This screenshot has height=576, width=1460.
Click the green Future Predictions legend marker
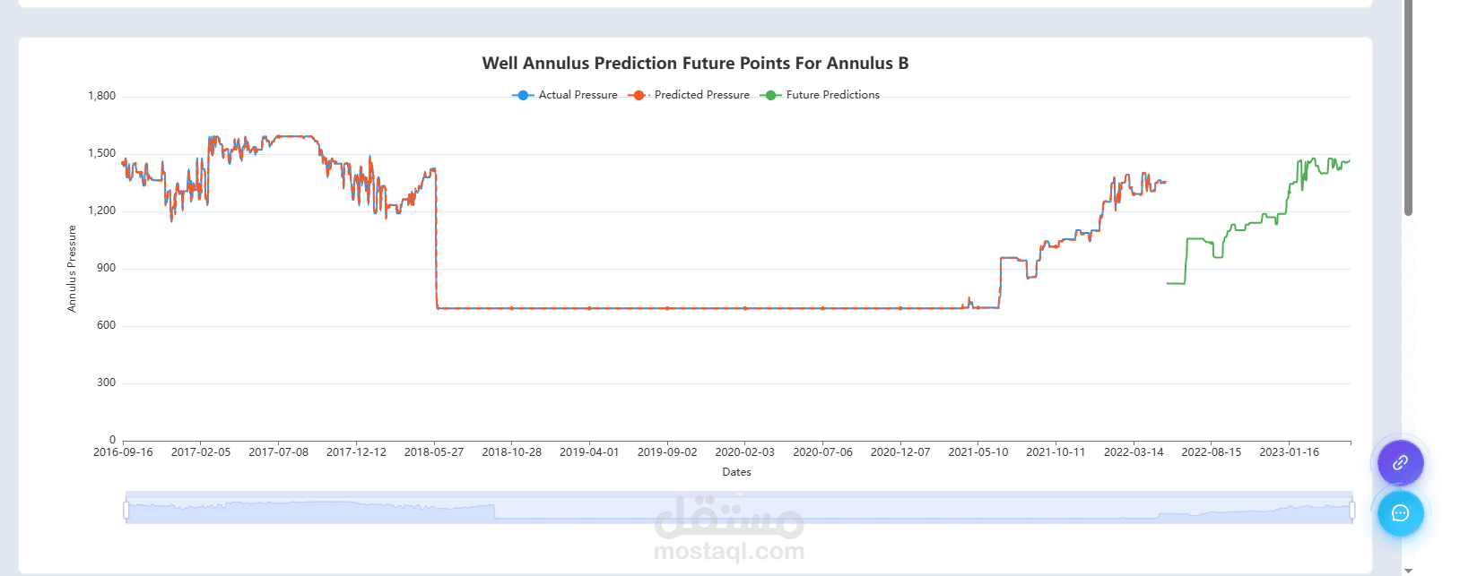point(770,95)
